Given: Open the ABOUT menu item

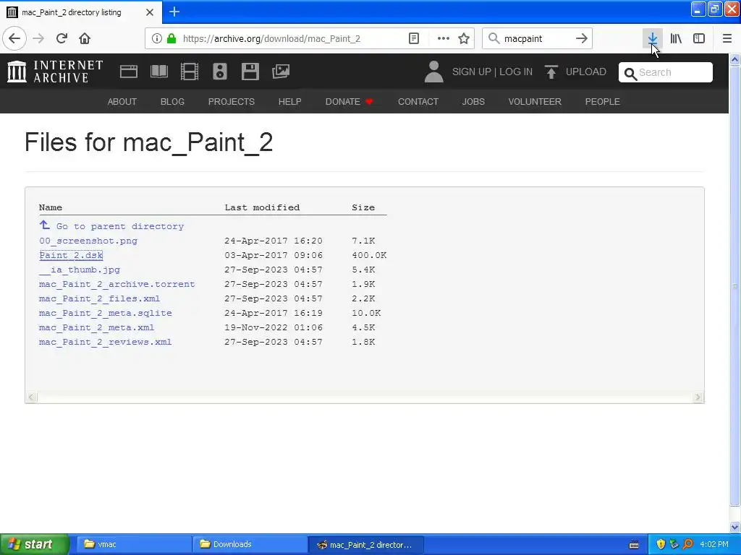Looking at the screenshot, I should [x=122, y=101].
